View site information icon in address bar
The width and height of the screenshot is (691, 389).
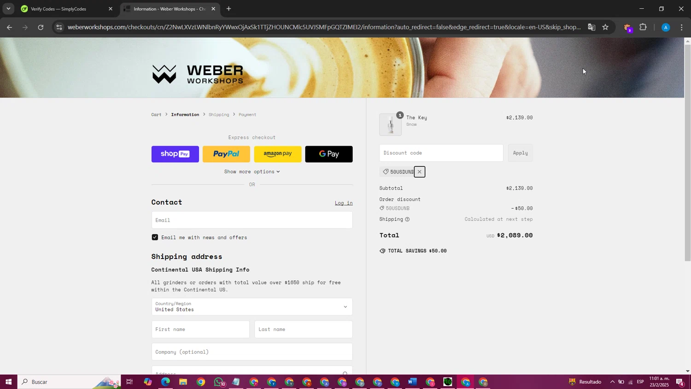[59, 27]
